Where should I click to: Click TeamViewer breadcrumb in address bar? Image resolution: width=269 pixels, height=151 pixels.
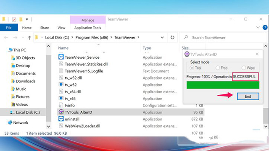125,37
